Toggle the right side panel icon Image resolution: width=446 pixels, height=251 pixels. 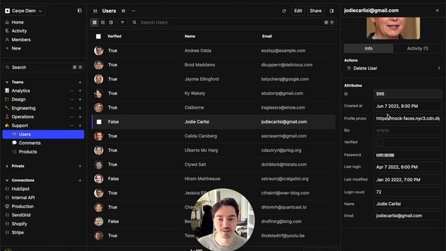point(332,11)
